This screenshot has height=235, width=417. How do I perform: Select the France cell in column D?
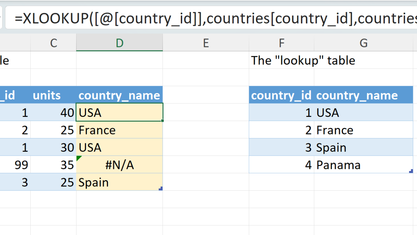120,130
